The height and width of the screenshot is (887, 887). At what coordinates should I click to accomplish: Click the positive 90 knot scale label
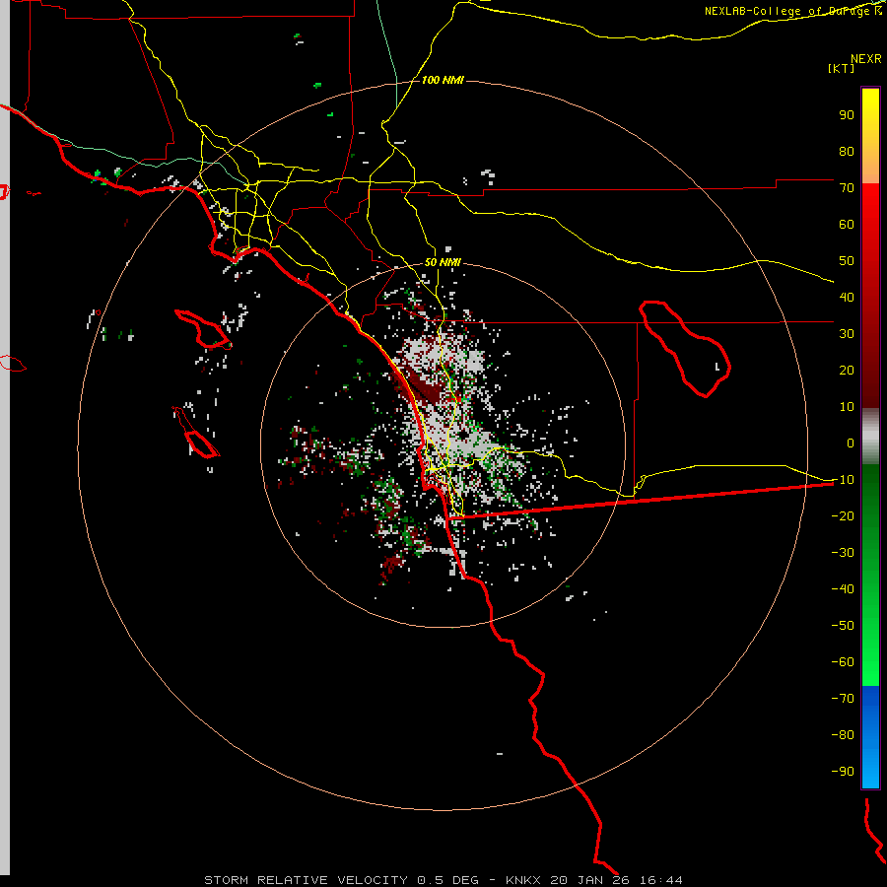click(847, 115)
